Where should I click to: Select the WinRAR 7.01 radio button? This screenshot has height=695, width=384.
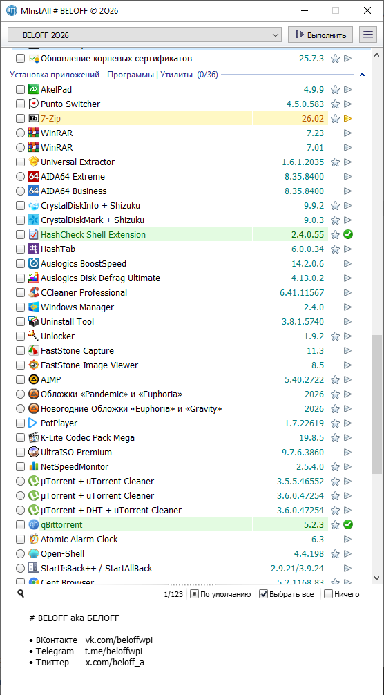coord(20,148)
